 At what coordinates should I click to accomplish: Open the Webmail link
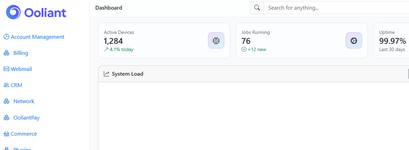(x=21, y=69)
